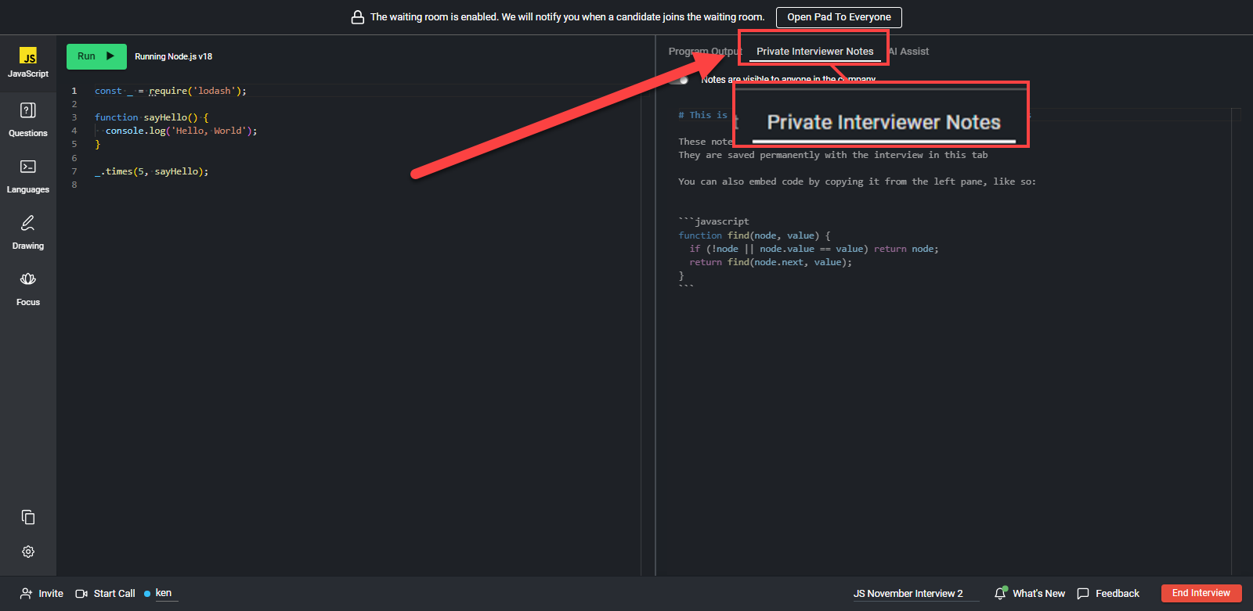Click the Open Pad To Everyone button
This screenshot has width=1253, height=611.
pos(839,17)
